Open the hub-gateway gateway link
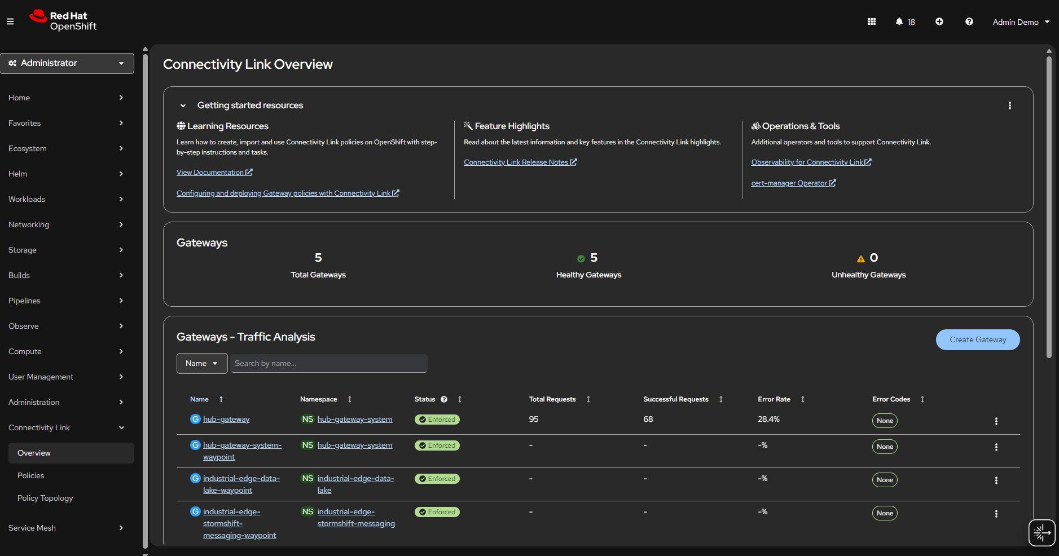 pyautogui.click(x=226, y=419)
